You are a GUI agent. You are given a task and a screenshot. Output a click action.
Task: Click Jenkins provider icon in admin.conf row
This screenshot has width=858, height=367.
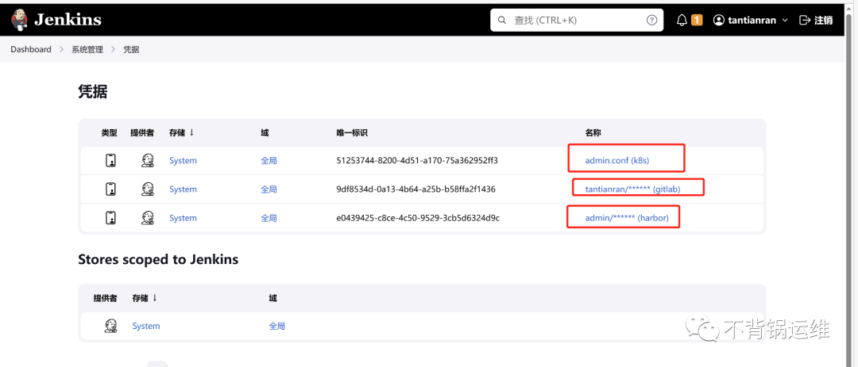[147, 161]
